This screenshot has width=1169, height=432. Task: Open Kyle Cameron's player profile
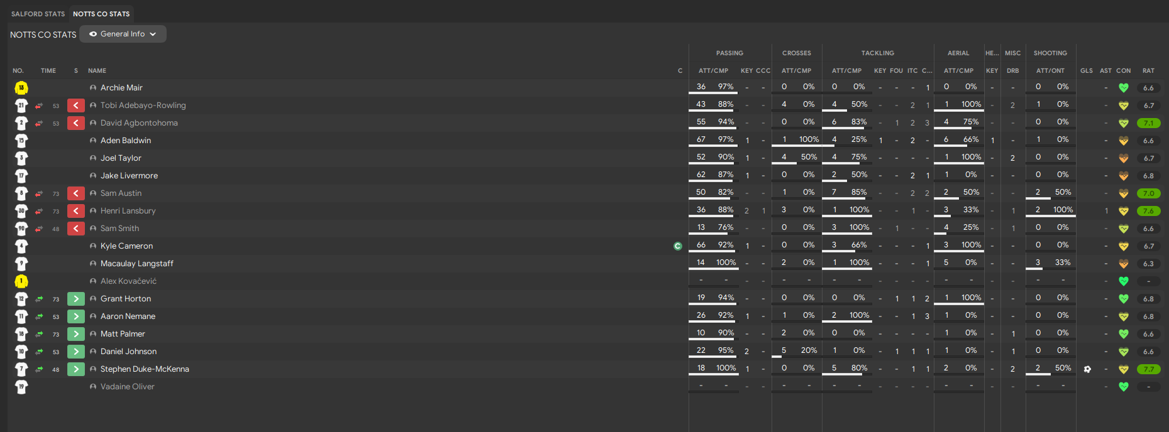click(x=126, y=246)
